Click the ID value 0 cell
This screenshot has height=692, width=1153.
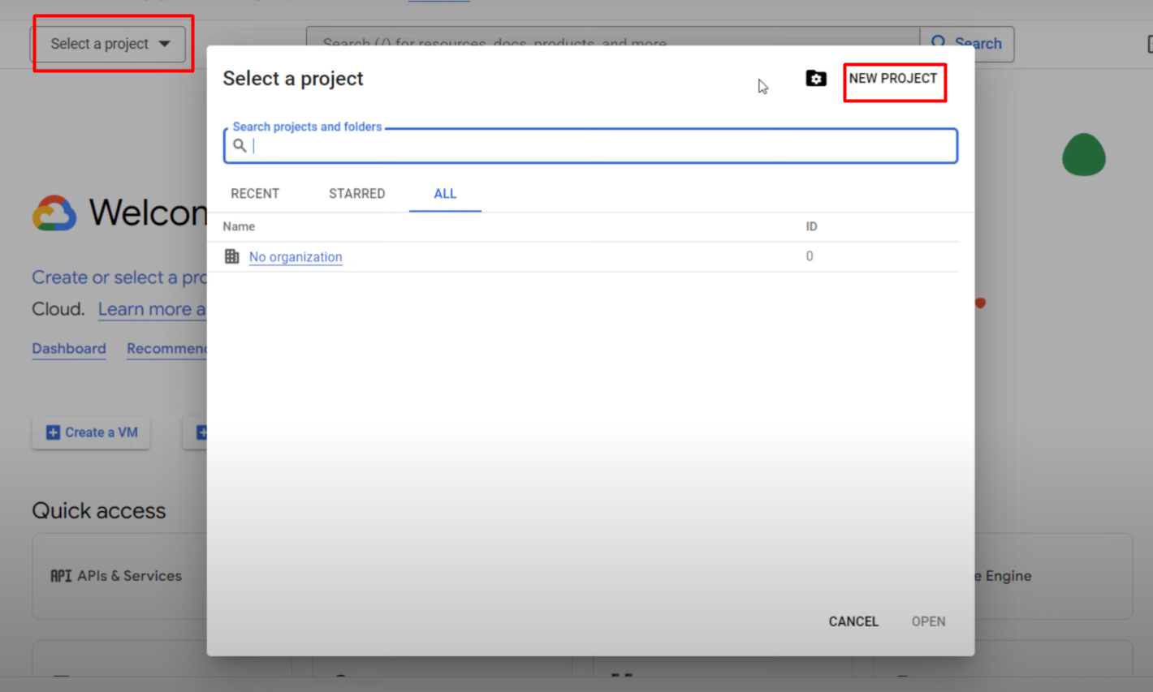pos(810,256)
